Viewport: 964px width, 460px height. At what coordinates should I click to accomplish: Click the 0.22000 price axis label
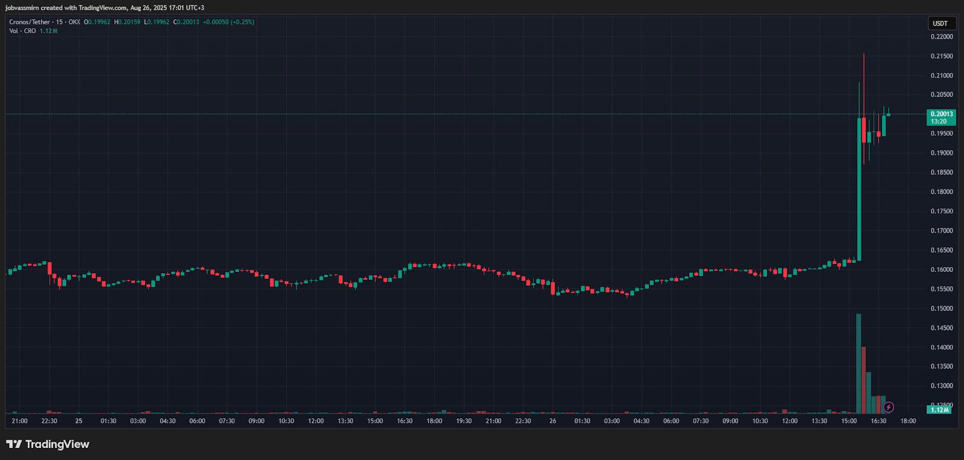tap(942, 37)
